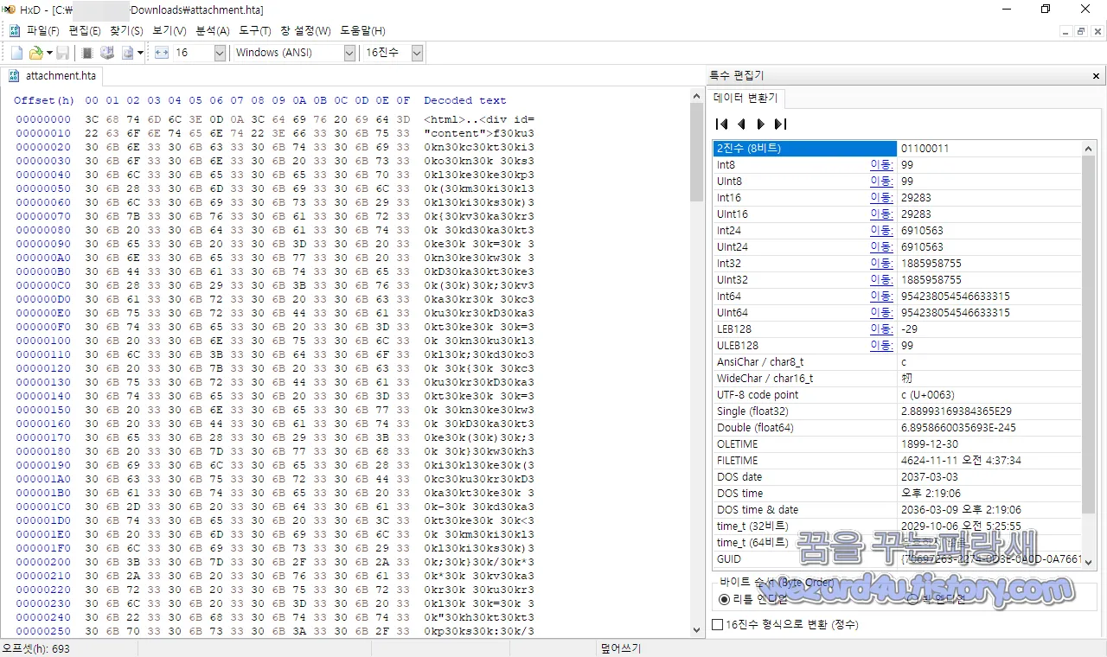The width and height of the screenshot is (1107, 657).
Task: Click hex editor scroll-down arrow
Action: 696,630
